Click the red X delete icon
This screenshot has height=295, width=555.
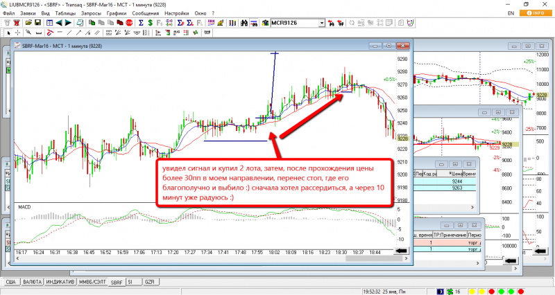click(x=16, y=23)
